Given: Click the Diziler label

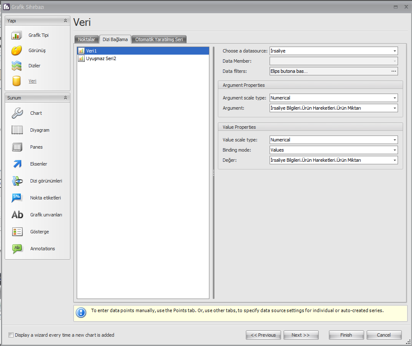Looking at the screenshot, I should [x=34, y=66].
